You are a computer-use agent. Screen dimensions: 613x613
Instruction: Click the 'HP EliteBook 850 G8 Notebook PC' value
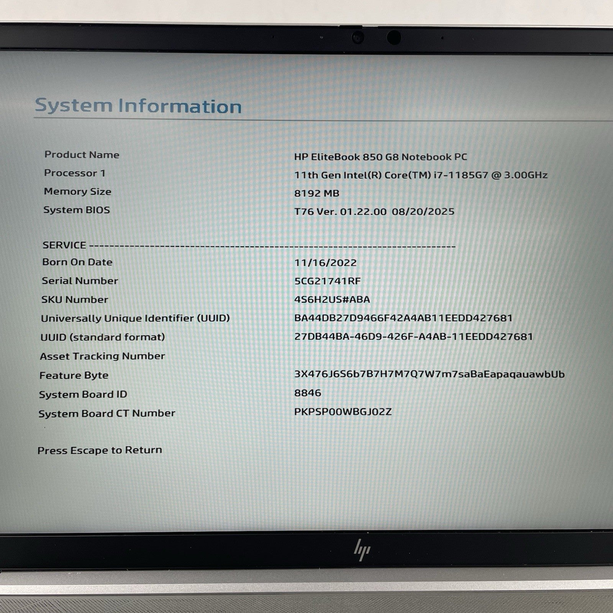pos(380,157)
